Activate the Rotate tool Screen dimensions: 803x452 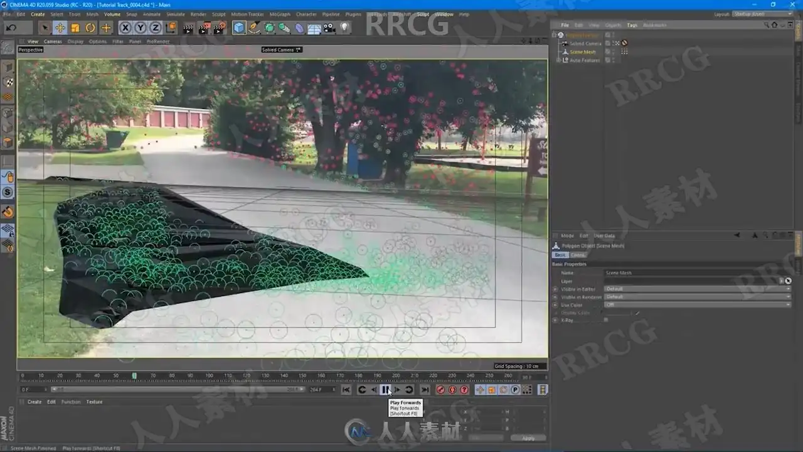(x=90, y=28)
